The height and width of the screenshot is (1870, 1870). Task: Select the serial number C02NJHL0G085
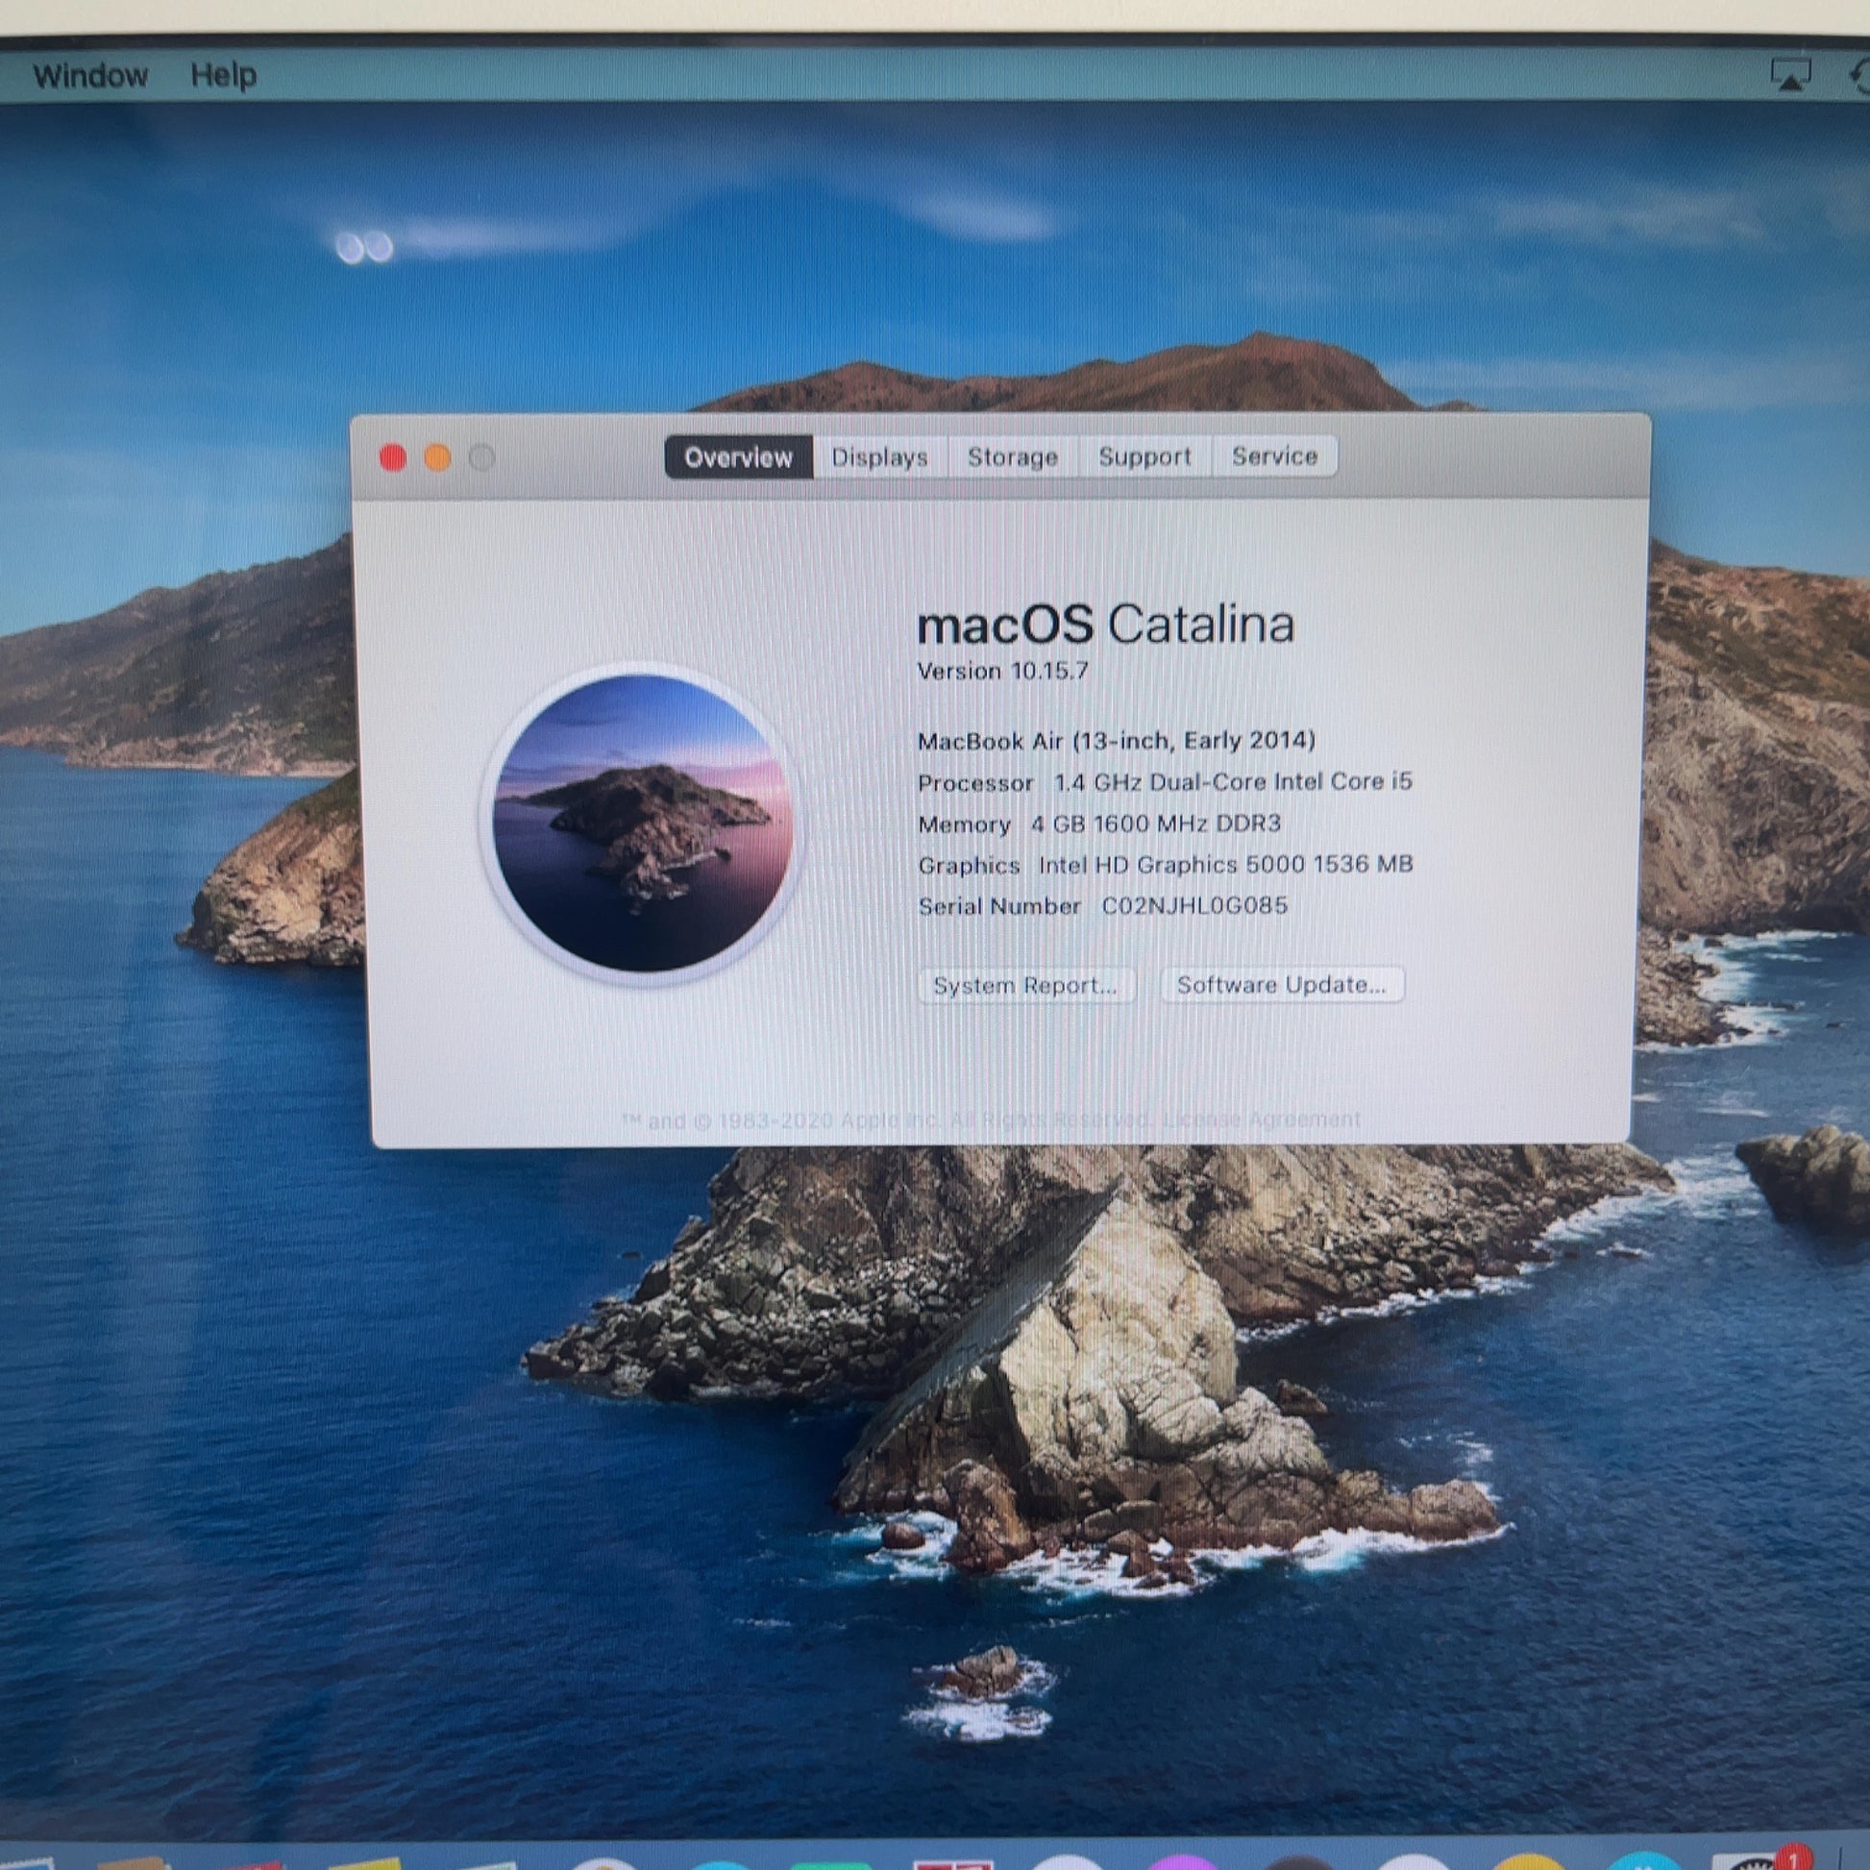[1194, 906]
